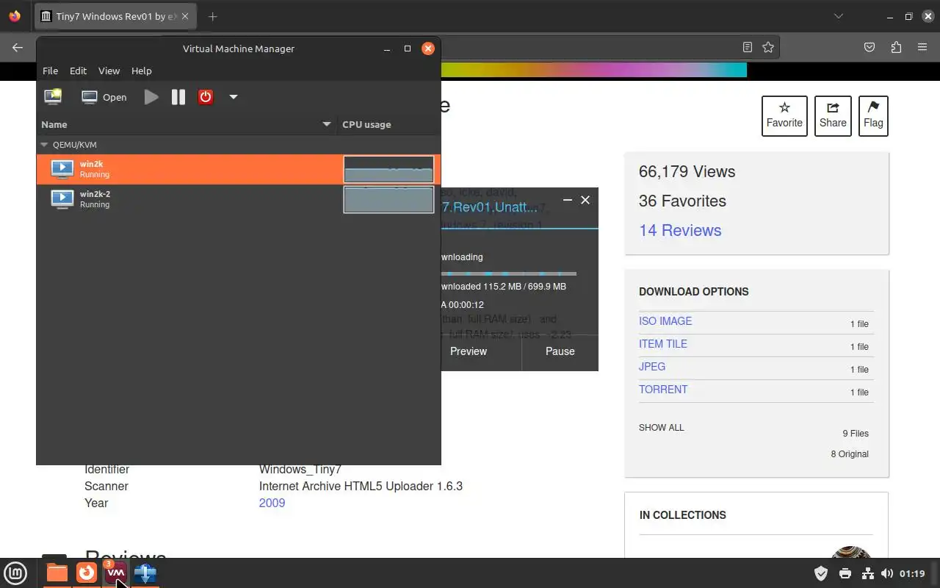
Task: Expand the shutdown options dropdown arrow
Action: (x=234, y=97)
